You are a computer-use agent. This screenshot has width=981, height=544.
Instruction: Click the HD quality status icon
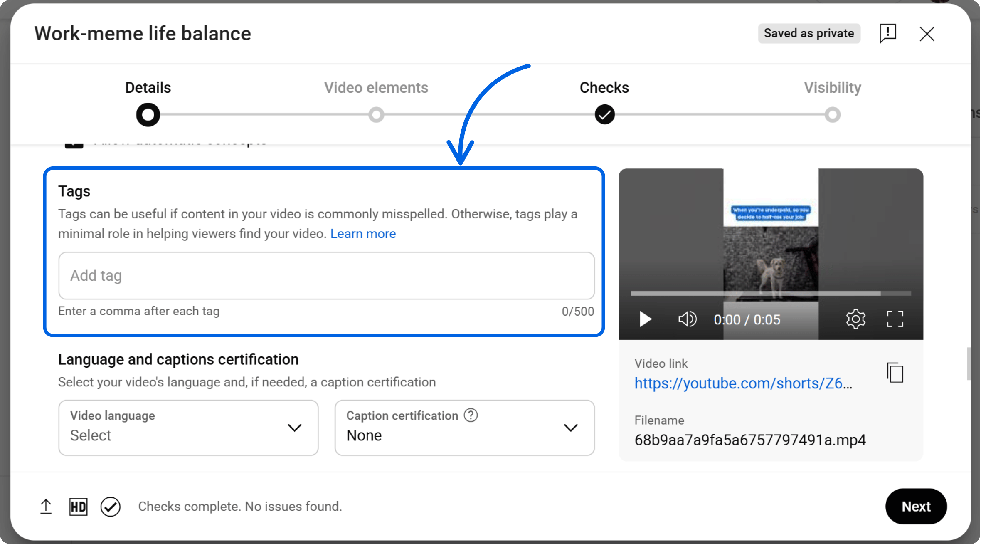[78, 507]
